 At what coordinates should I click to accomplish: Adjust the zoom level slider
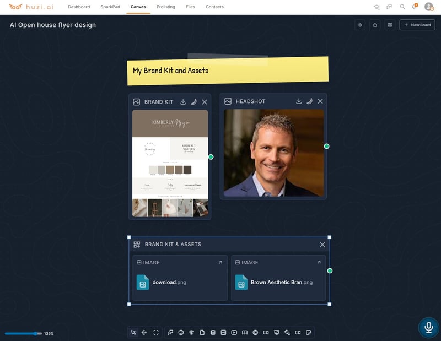(36, 333)
